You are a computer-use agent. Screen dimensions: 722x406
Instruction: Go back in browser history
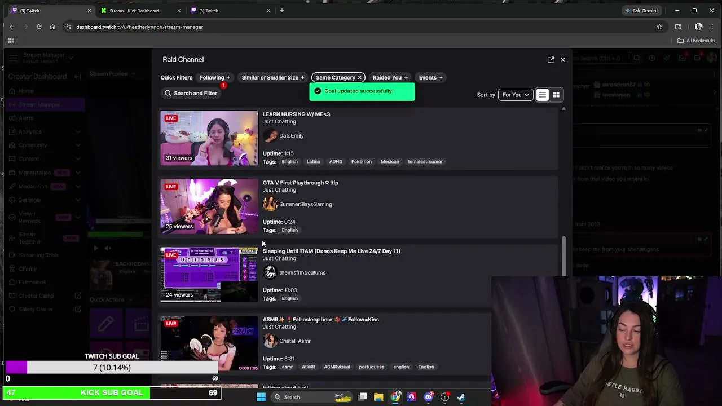pos(12,27)
